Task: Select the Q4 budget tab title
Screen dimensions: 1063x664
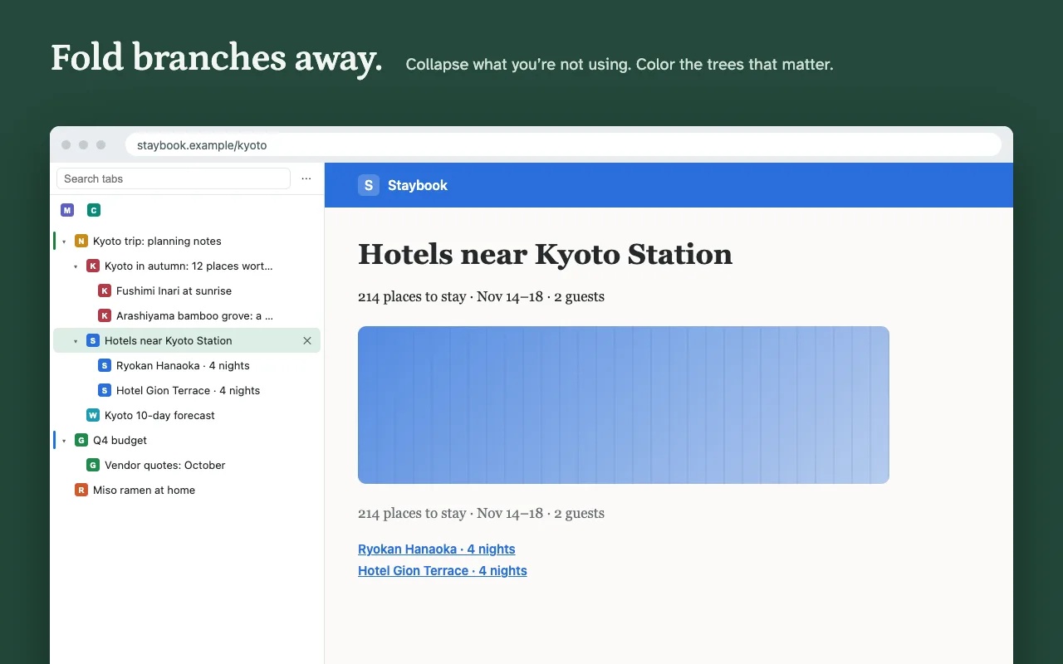Action: (120, 440)
